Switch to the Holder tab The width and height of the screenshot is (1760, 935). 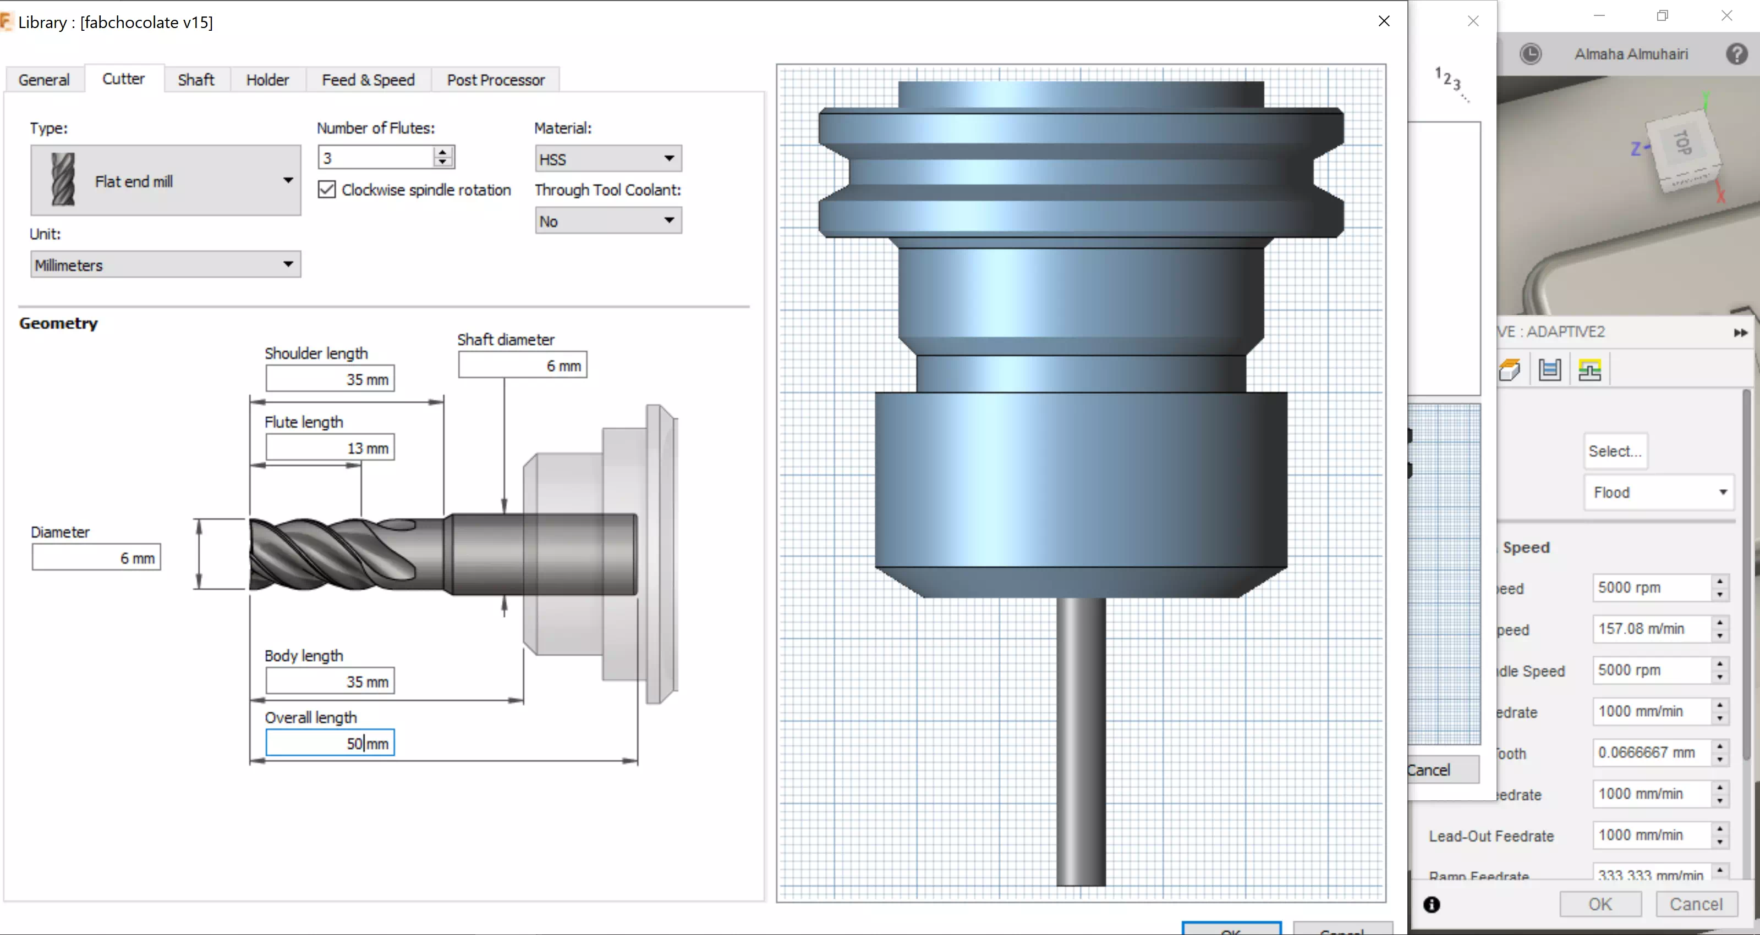pyautogui.click(x=267, y=80)
